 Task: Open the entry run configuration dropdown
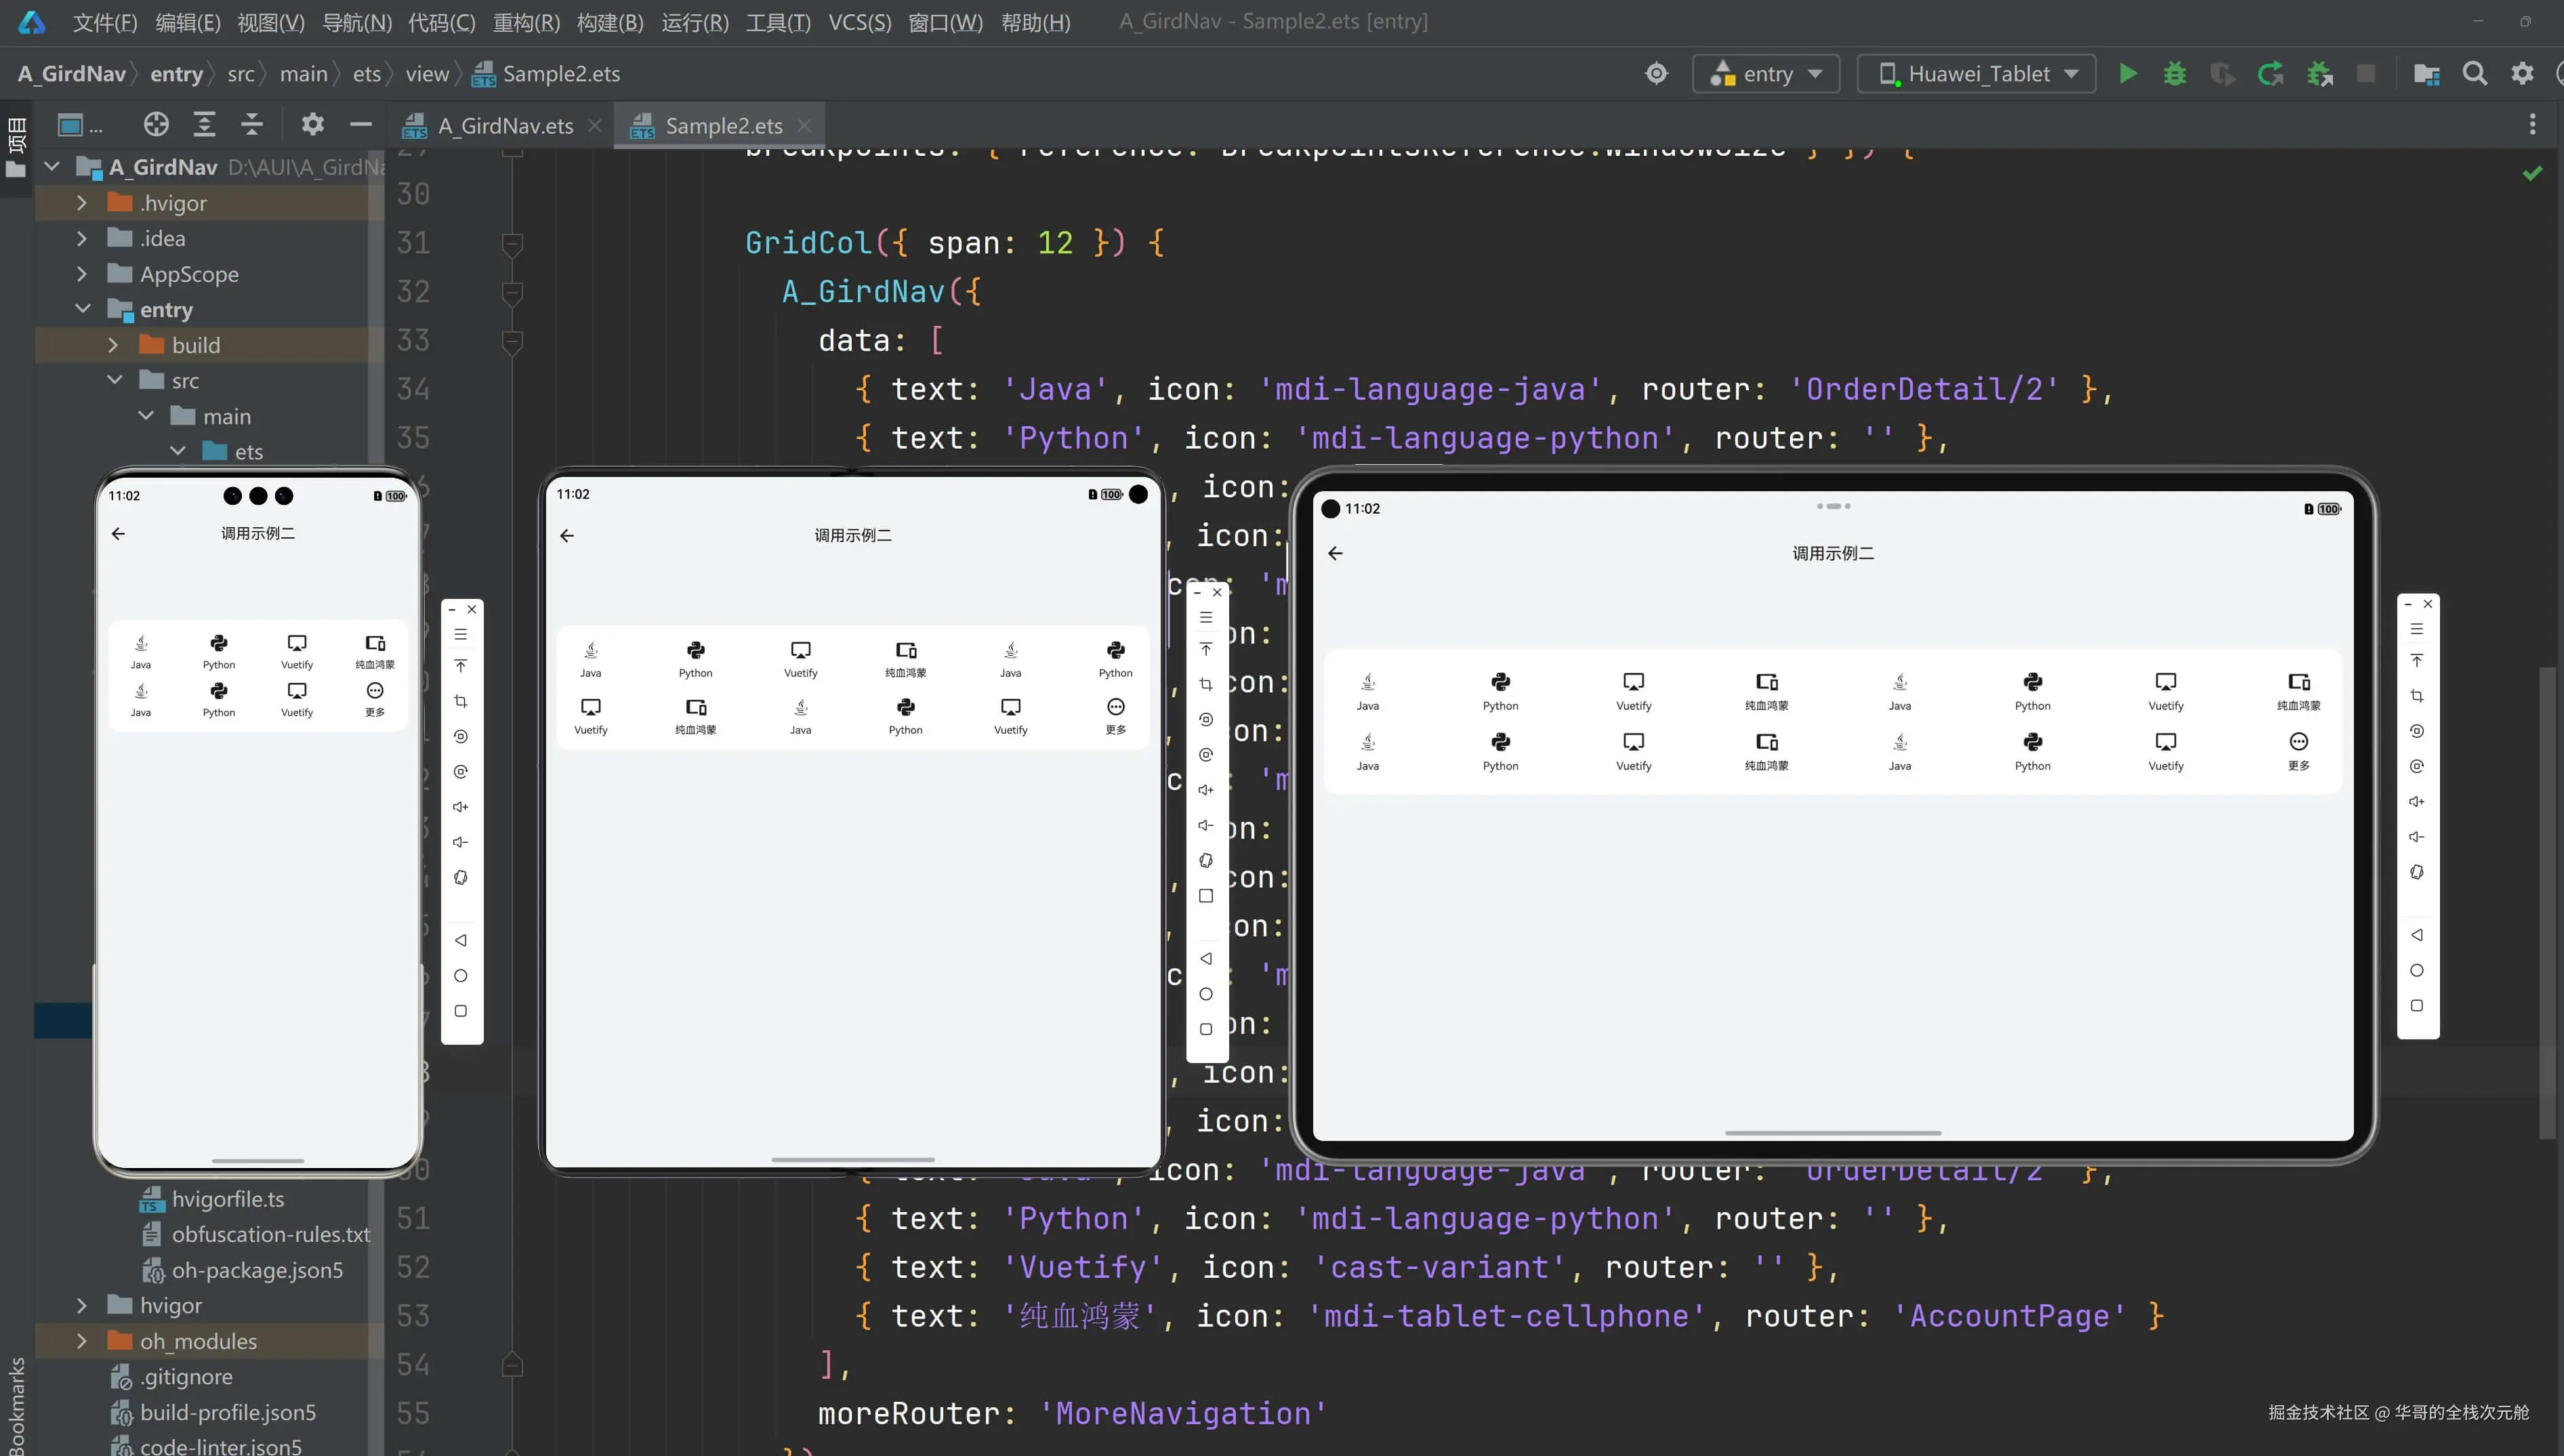click(1766, 74)
